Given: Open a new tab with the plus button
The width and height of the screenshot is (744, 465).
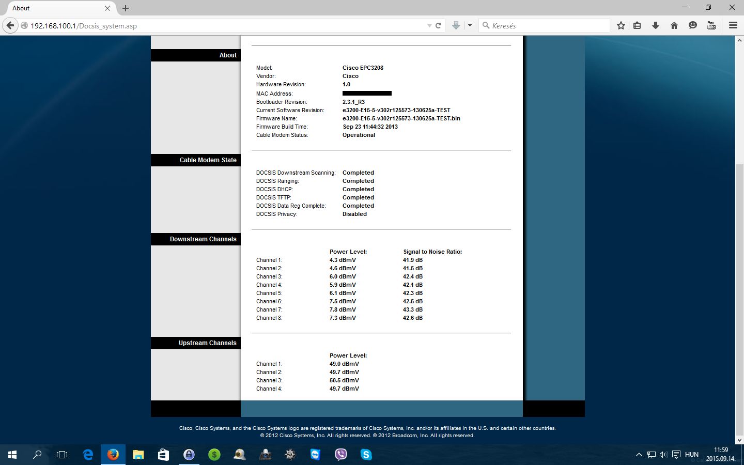Looking at the screenshot, I should coord(126,8).
